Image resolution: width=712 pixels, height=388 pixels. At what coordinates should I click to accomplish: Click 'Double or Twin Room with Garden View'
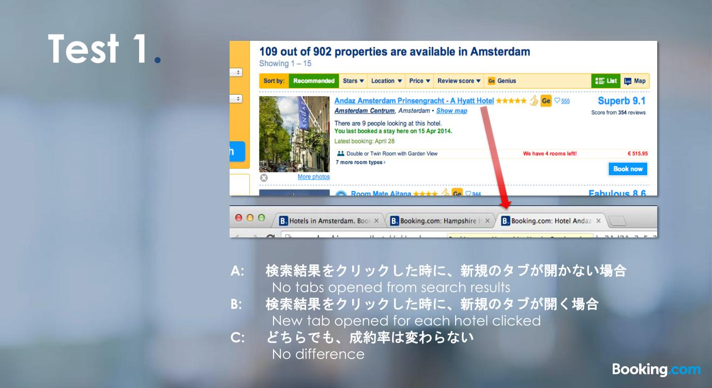(x=392, y=154)
